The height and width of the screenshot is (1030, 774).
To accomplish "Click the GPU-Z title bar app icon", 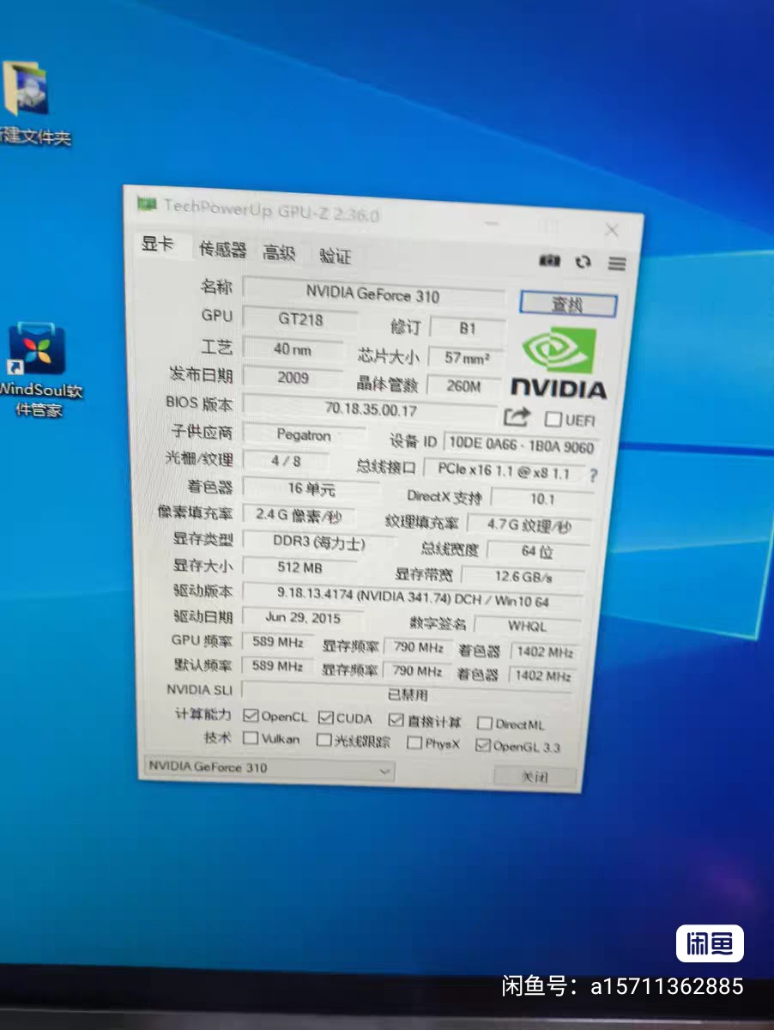I will point(147,203).
